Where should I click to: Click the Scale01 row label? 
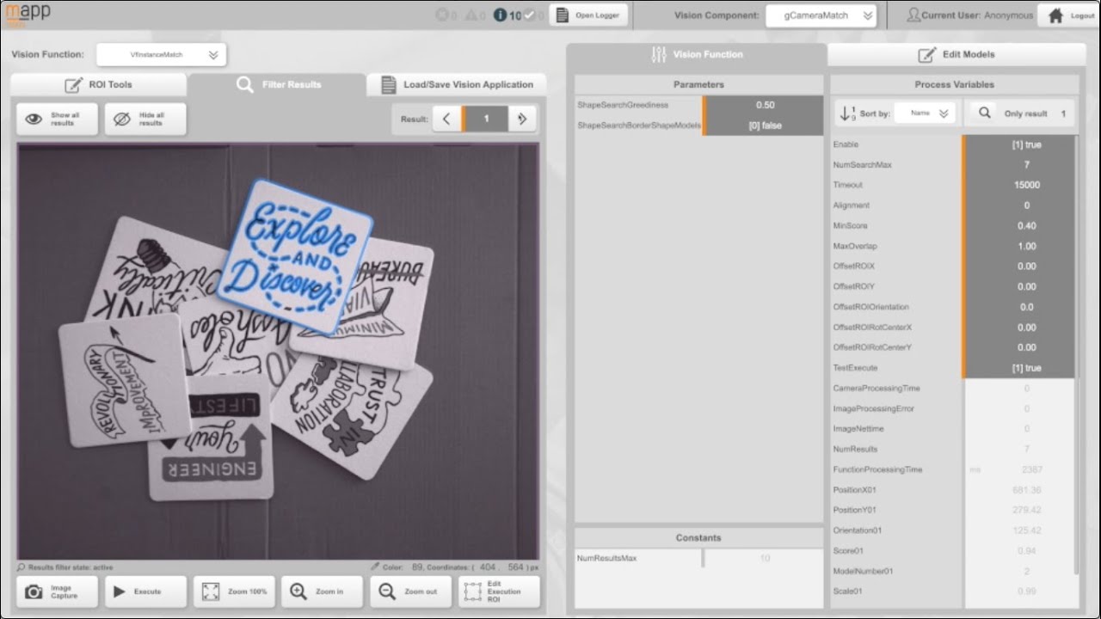847,591
